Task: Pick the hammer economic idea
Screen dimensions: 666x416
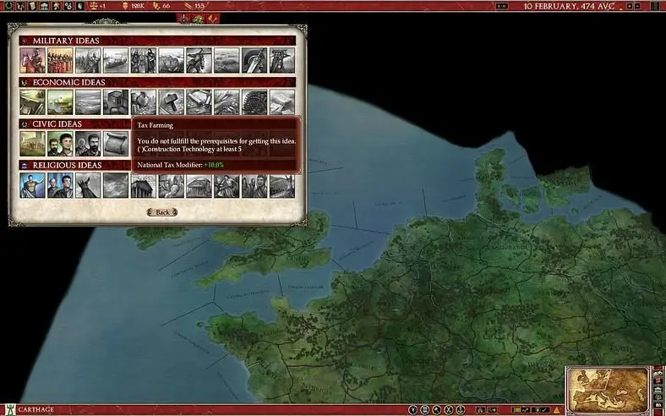Action: tap(172, 102)
